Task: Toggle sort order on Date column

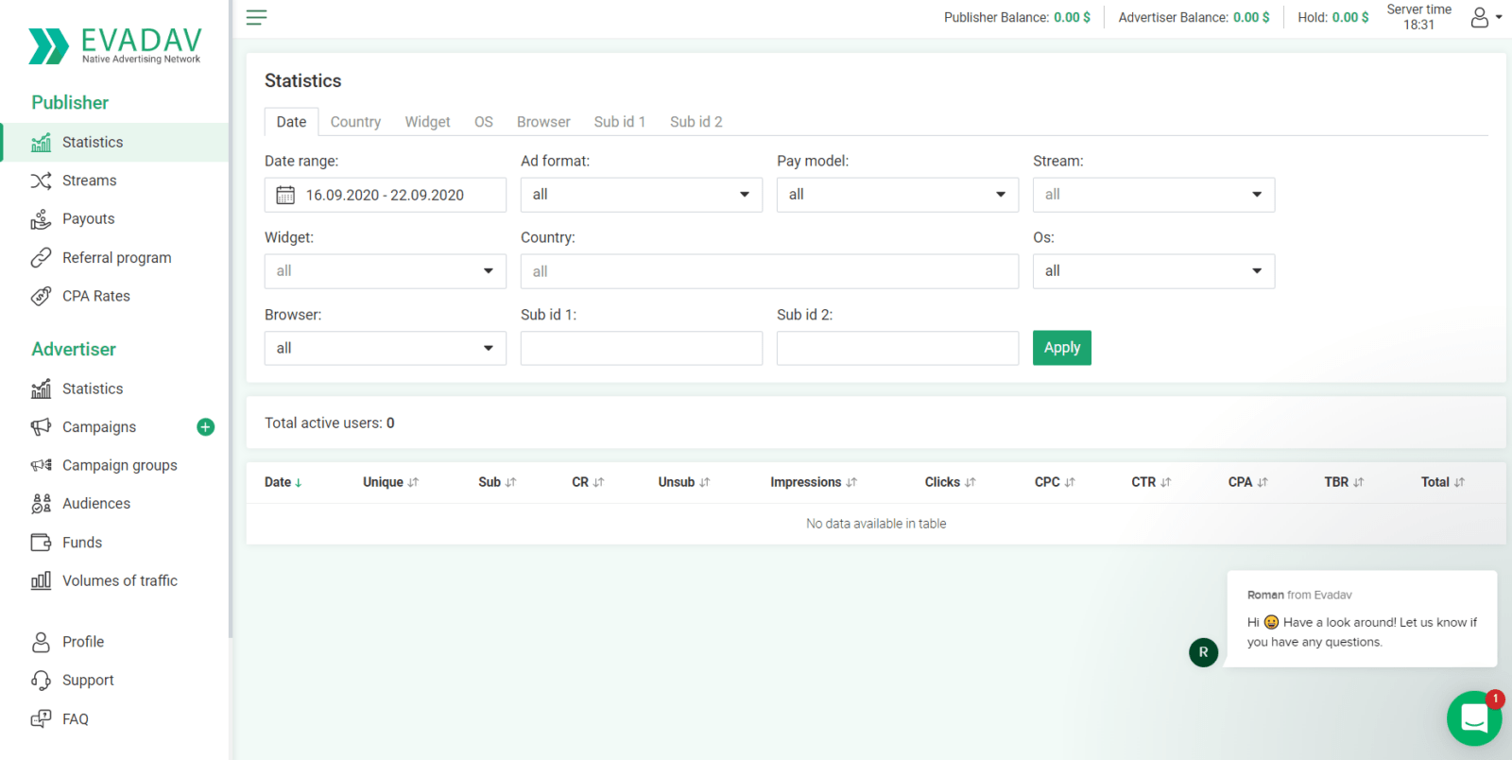Action: 283,482
